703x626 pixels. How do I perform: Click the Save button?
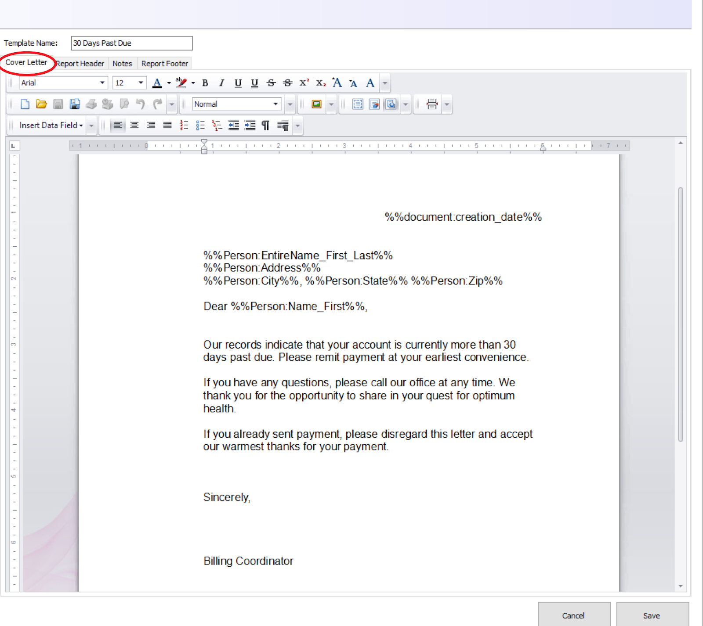(x=652, y=615)
